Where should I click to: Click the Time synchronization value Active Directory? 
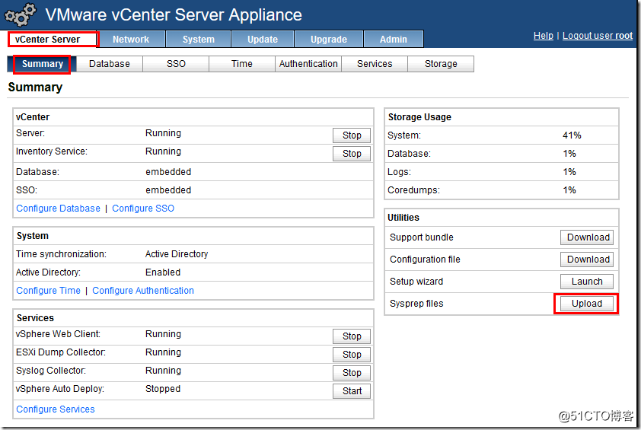click(x=177, y=254)
